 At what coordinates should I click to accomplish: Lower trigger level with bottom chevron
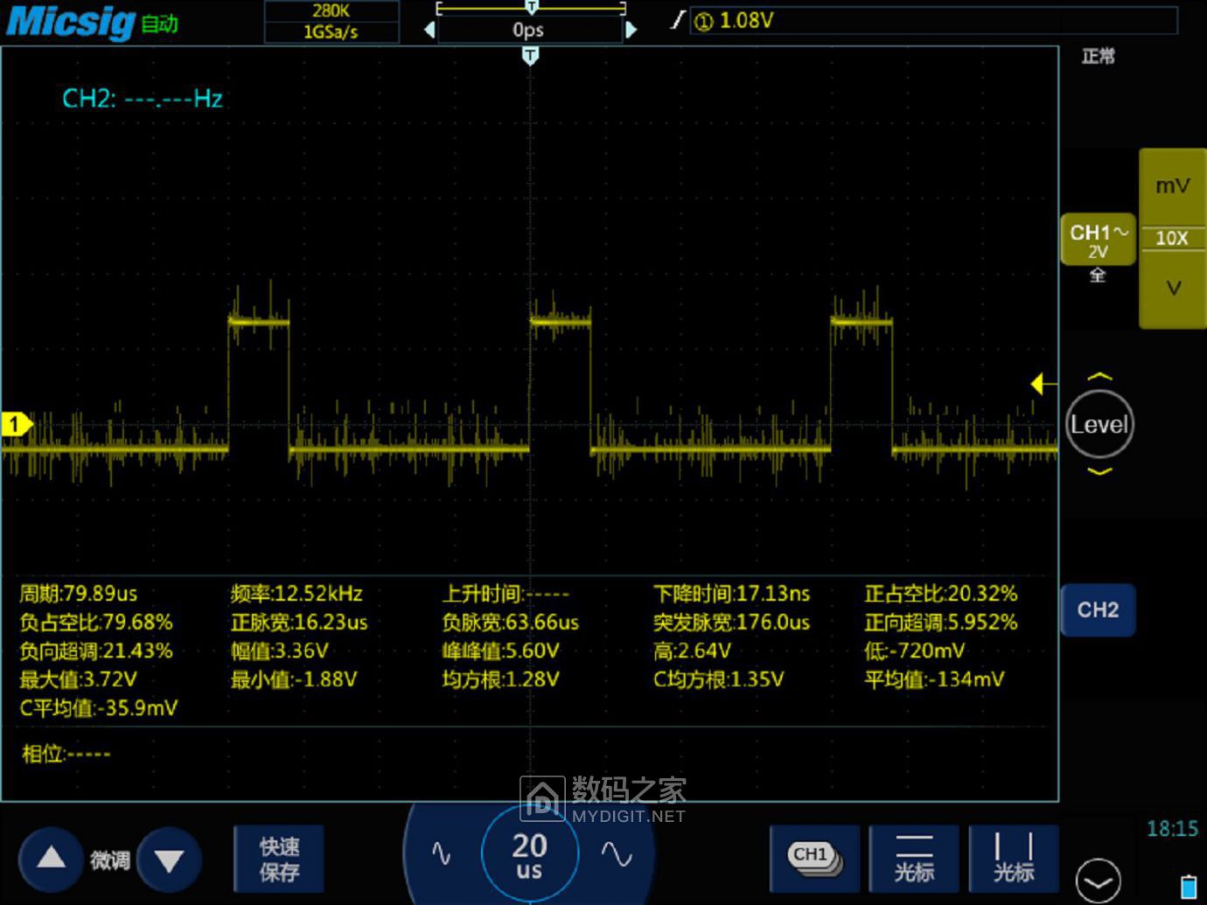click(1099, 471)
